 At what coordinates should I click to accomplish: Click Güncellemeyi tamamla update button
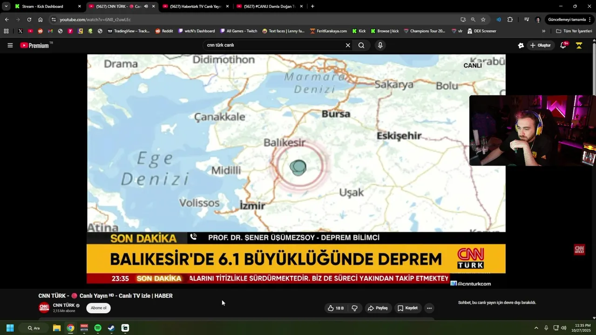click(567, 20)
